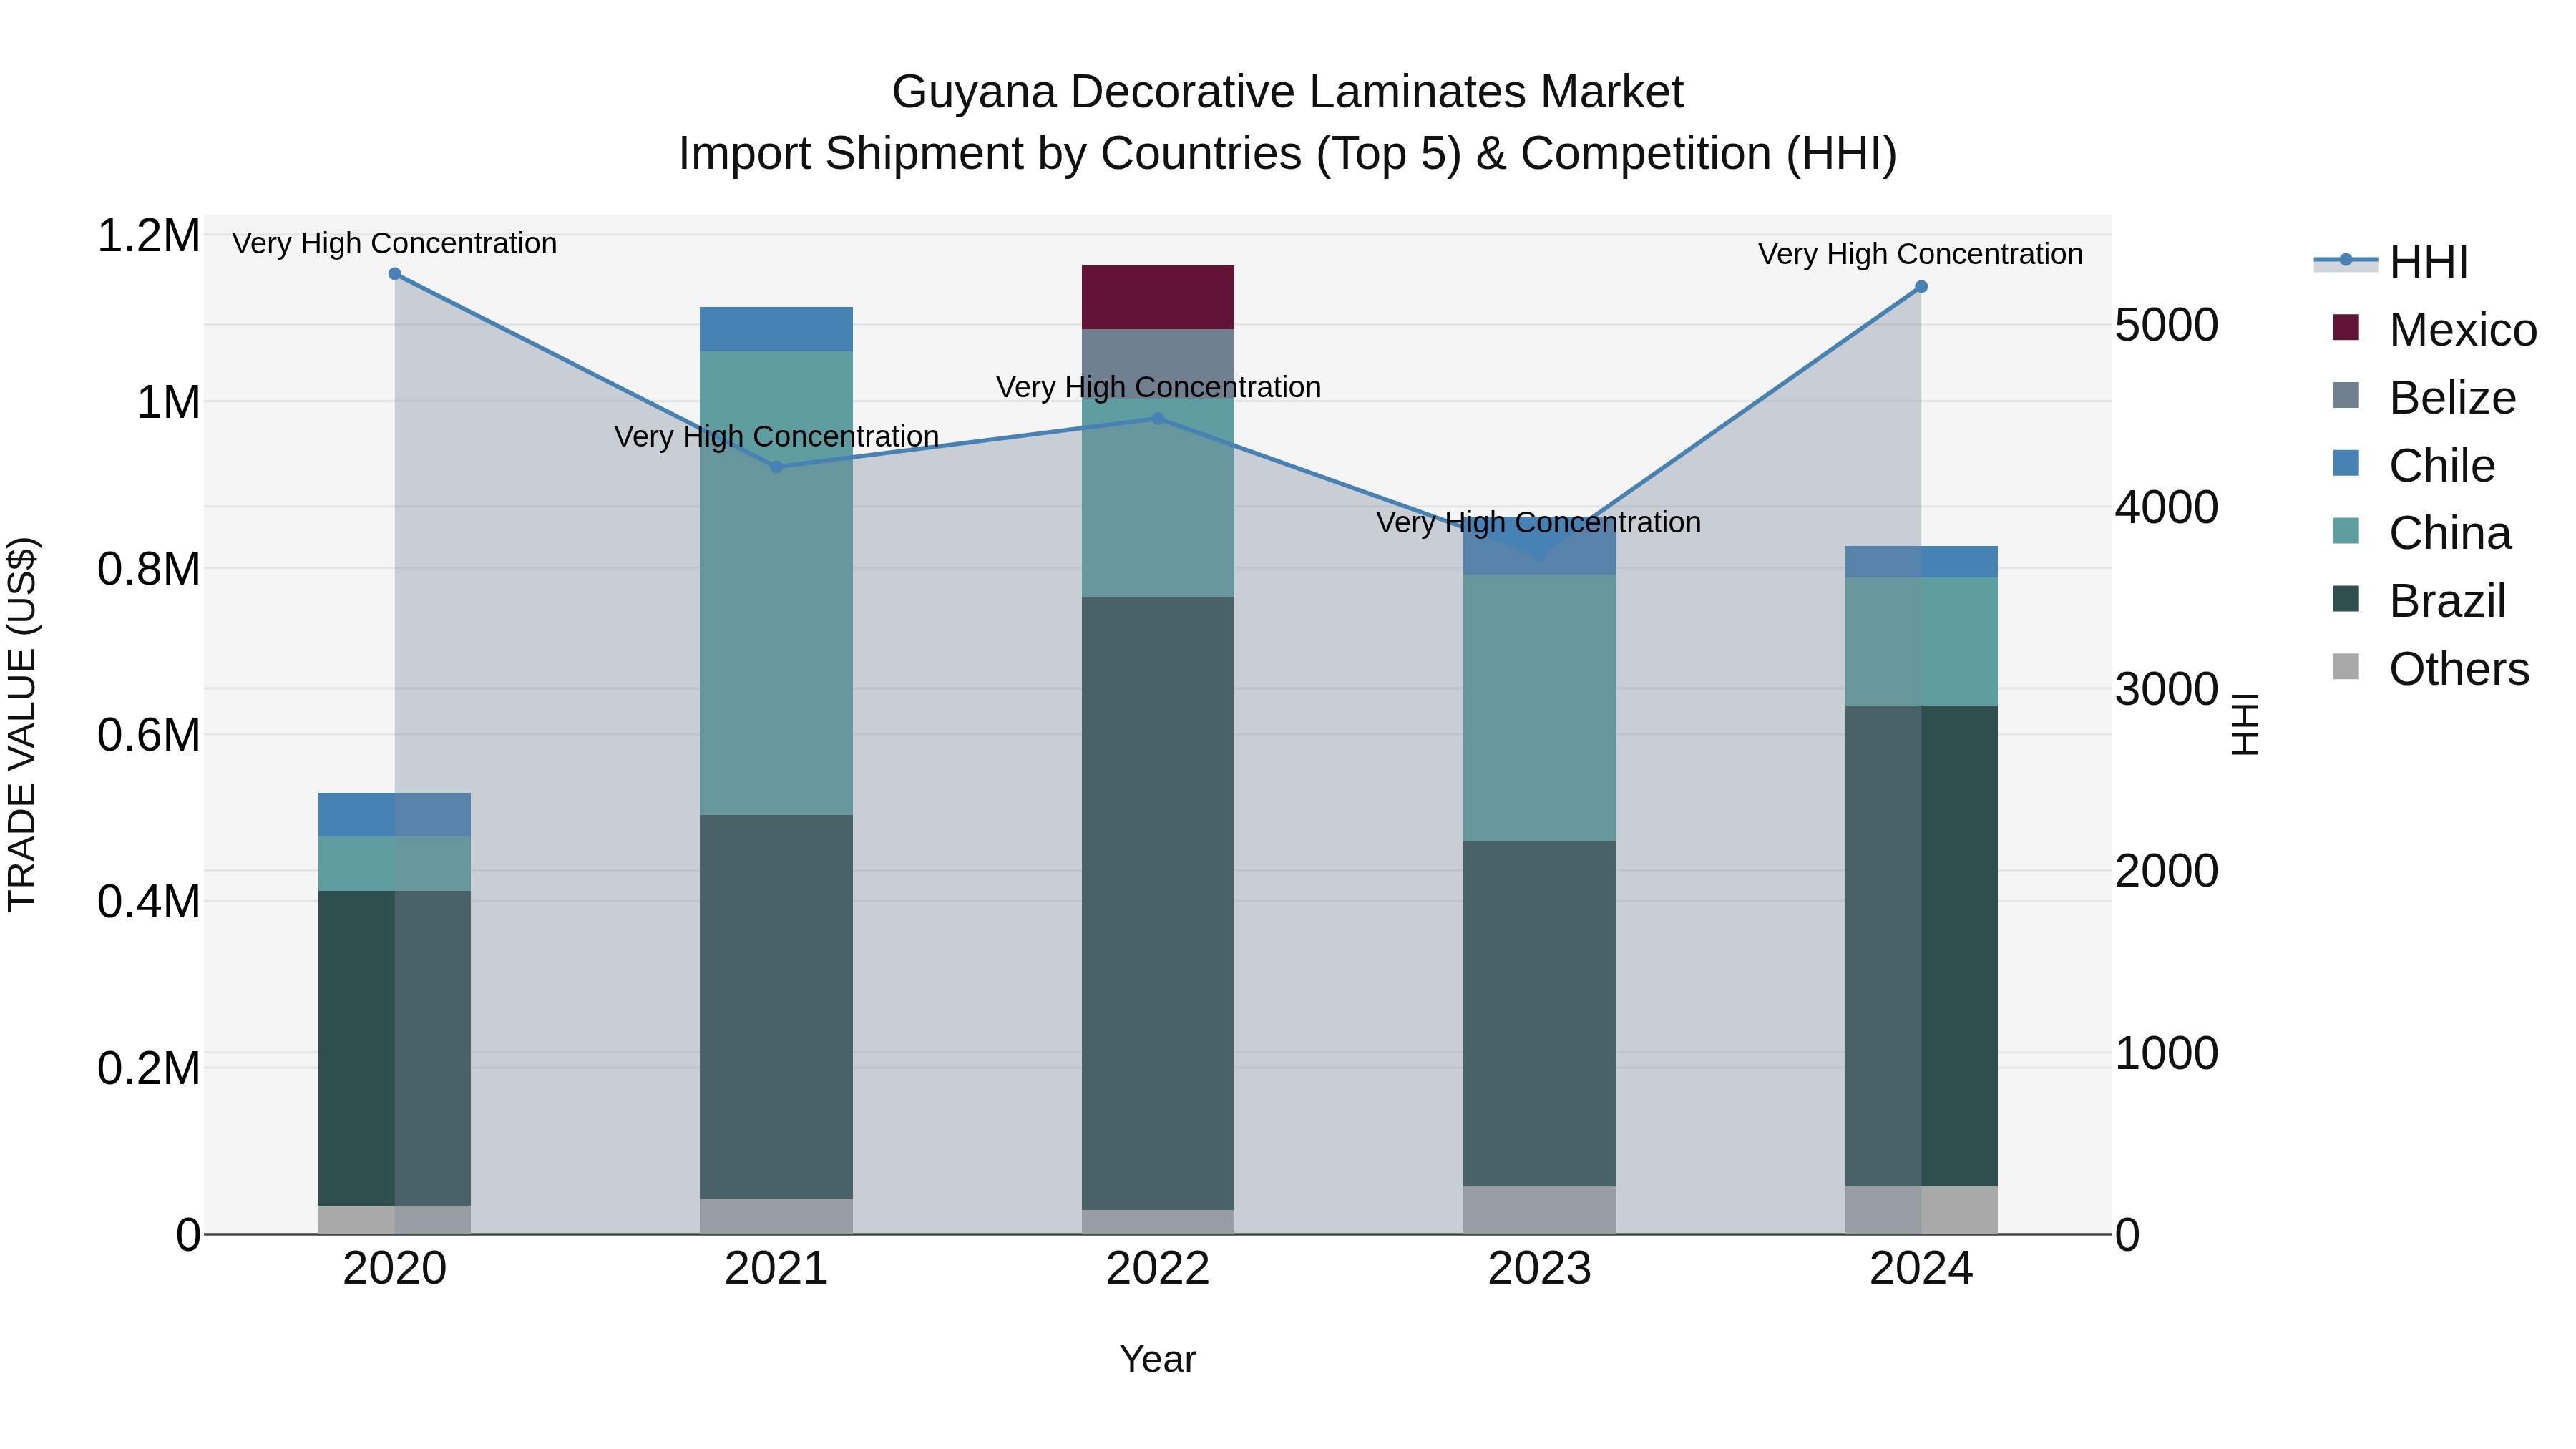Click the 2022 x-axis year label
The image size is (2576, 1449).
1158,1269
